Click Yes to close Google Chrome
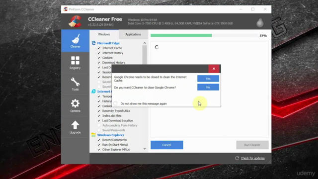Image resolution: width=318 pixels, height=179 pixels. point(208,79)
